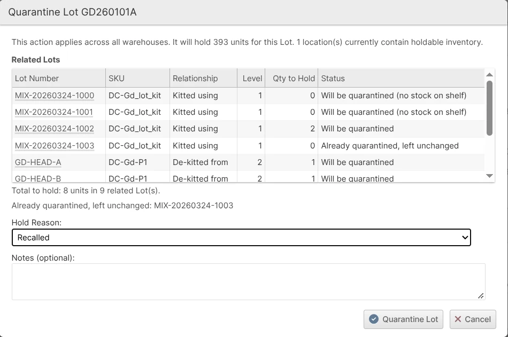Open lot link MIX-20260324-1000

[x=55, y=96]
